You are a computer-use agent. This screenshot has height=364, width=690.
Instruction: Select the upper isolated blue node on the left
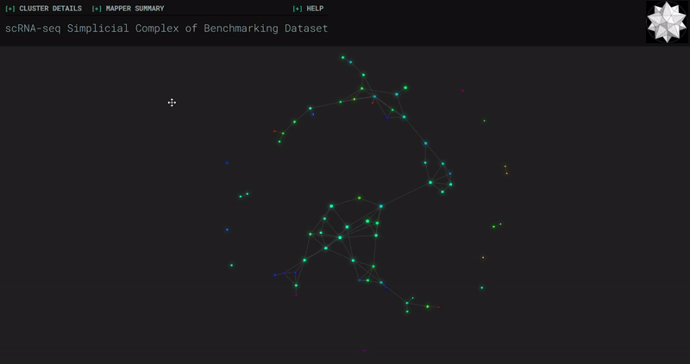(x=227, y=163)
